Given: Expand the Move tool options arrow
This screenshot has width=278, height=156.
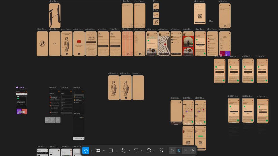Looking at the screenshot, I should (91, 151).
